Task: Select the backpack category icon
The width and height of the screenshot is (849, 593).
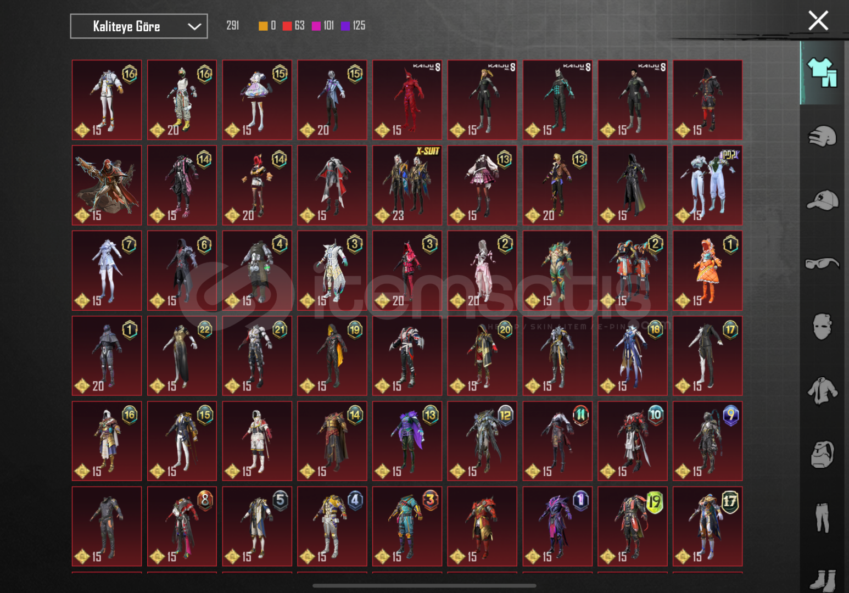Action: (822, 454)
